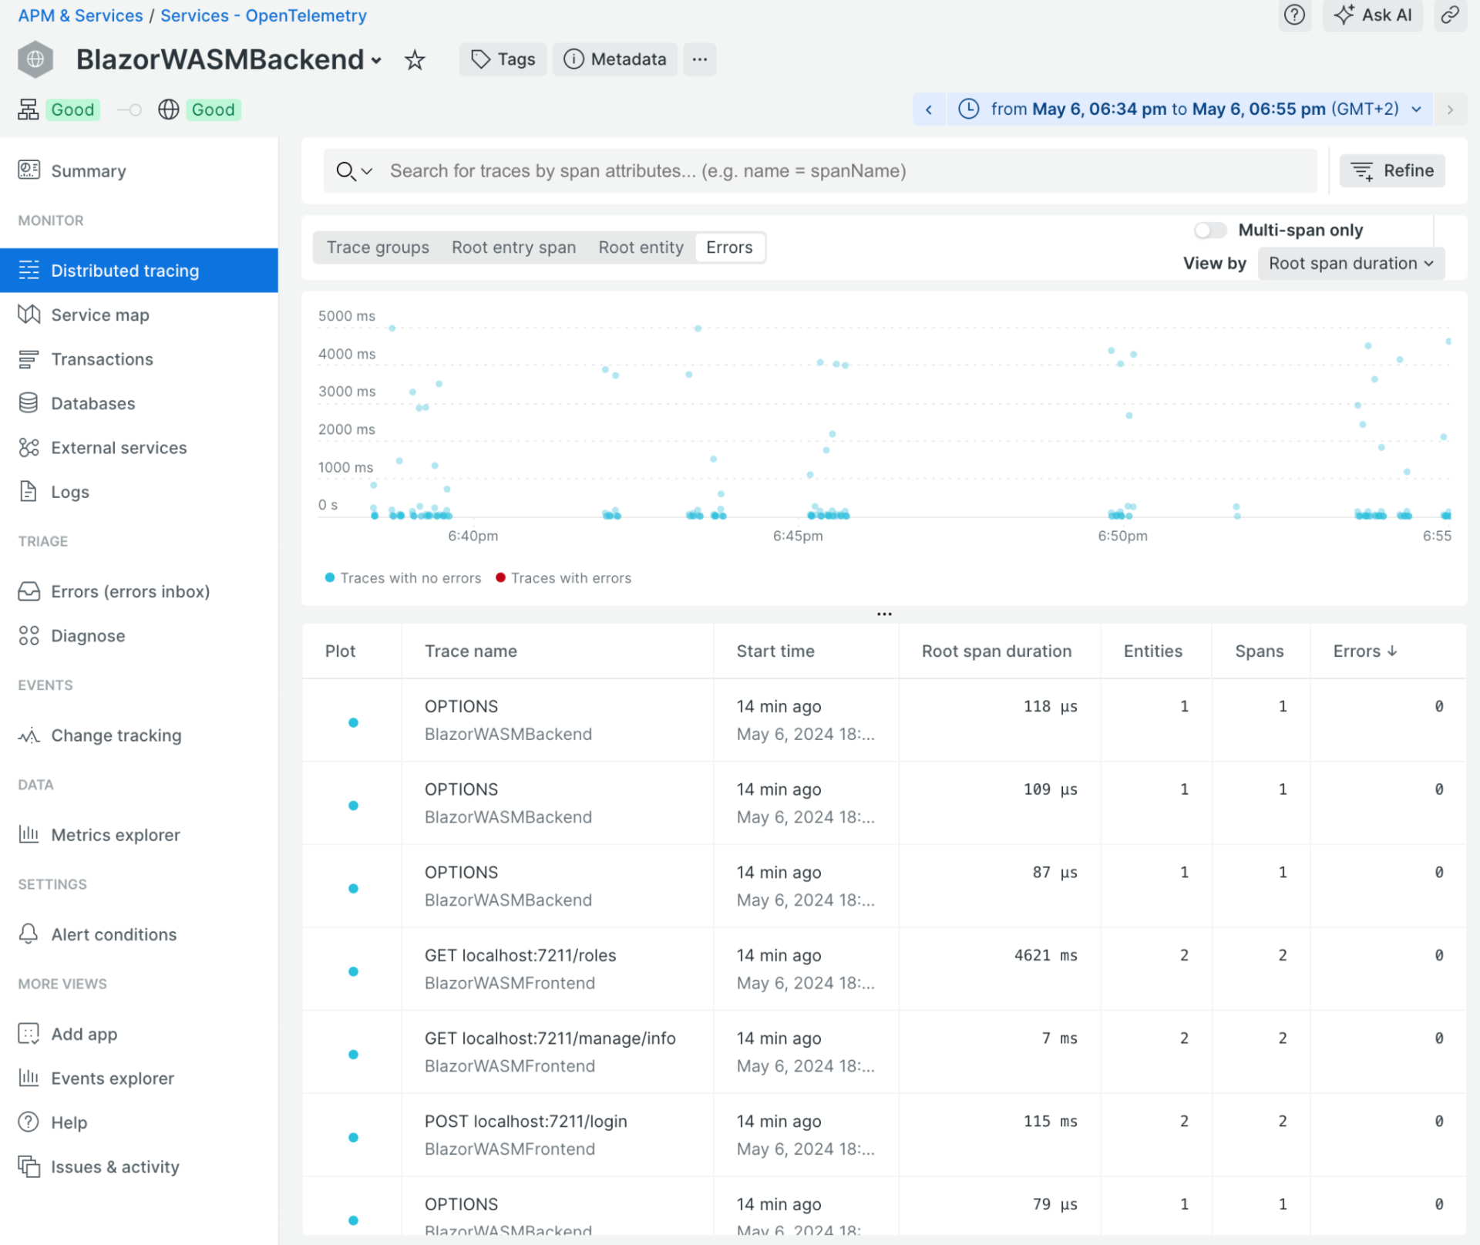1480x1245 pixels.
Task: Open the Databases view
Action: 92,403
